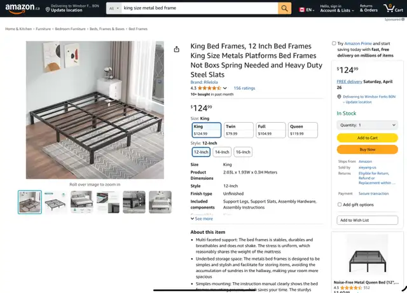
Task: Click the Amazon.ca logo
Action: click(x=22, y=8)
